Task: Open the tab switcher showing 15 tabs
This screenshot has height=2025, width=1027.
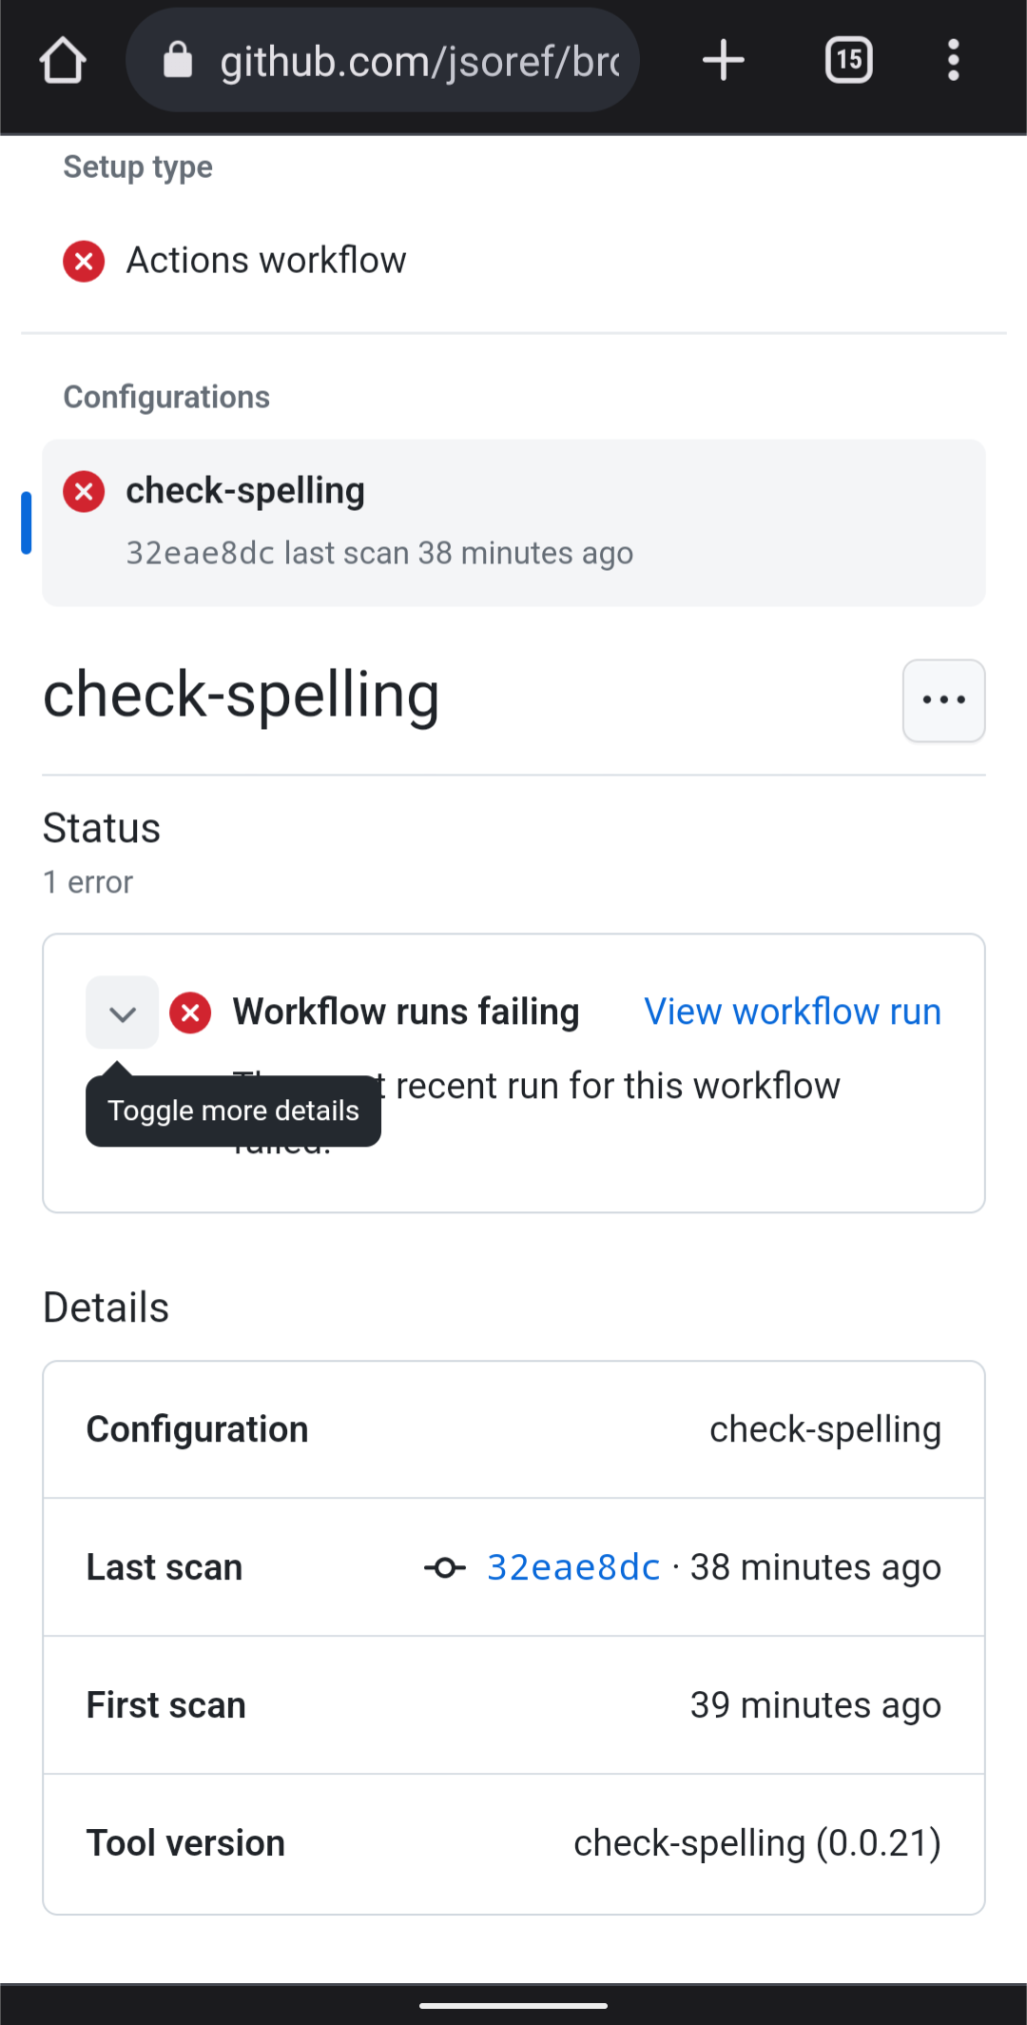Action: (x=848, y=60)
